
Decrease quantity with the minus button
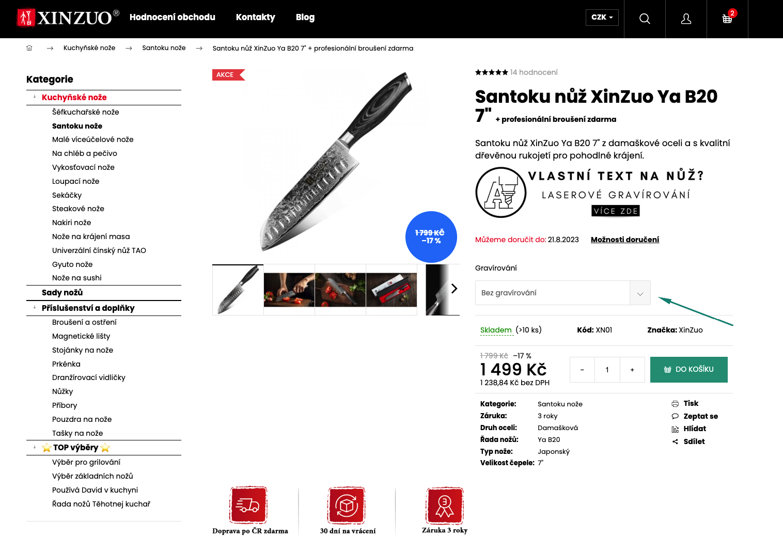(582, 370)
